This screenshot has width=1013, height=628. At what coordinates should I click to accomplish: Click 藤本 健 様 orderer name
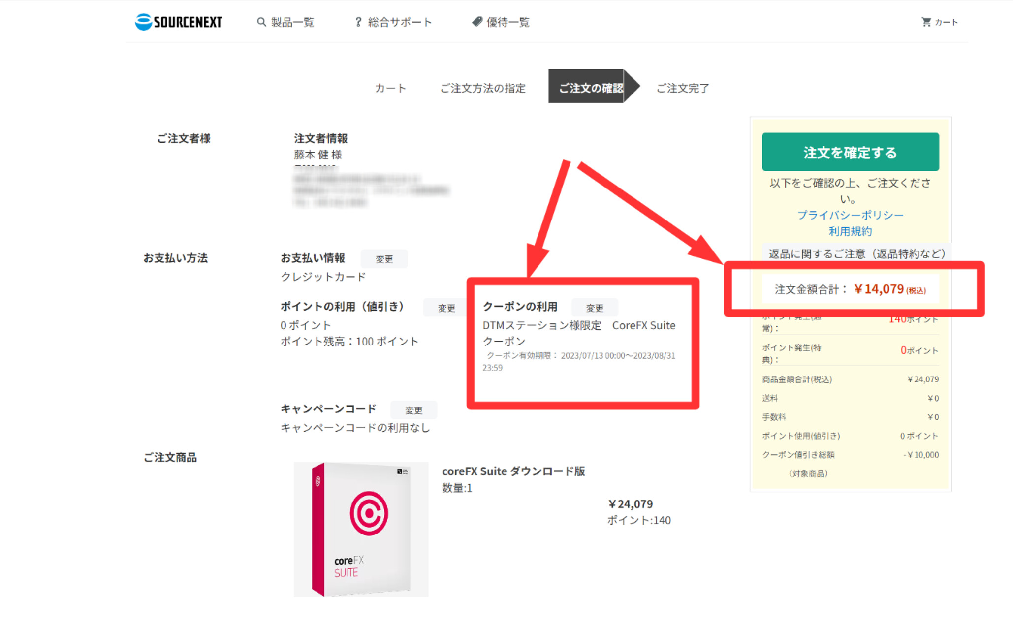[318, 155]
